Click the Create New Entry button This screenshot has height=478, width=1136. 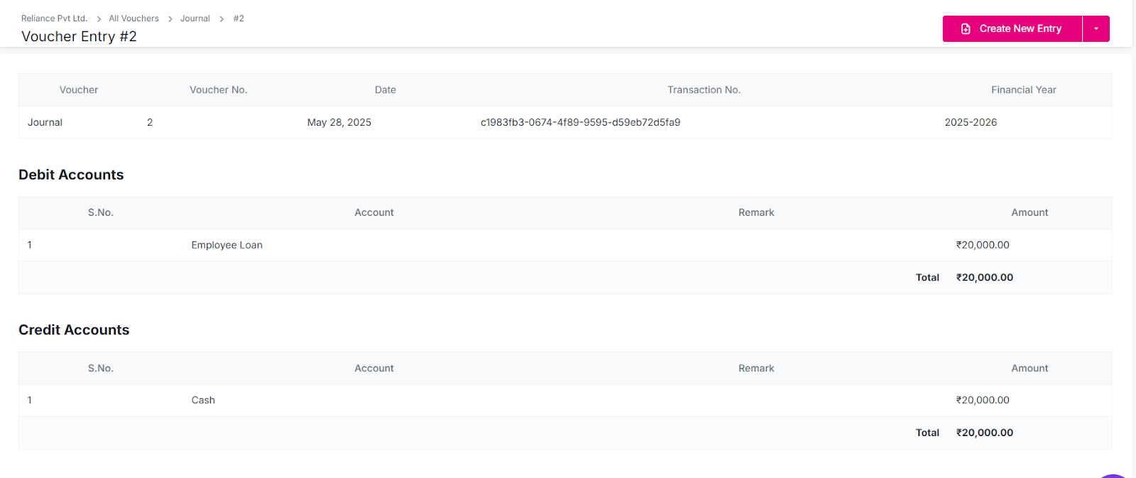coord(1012,28)
